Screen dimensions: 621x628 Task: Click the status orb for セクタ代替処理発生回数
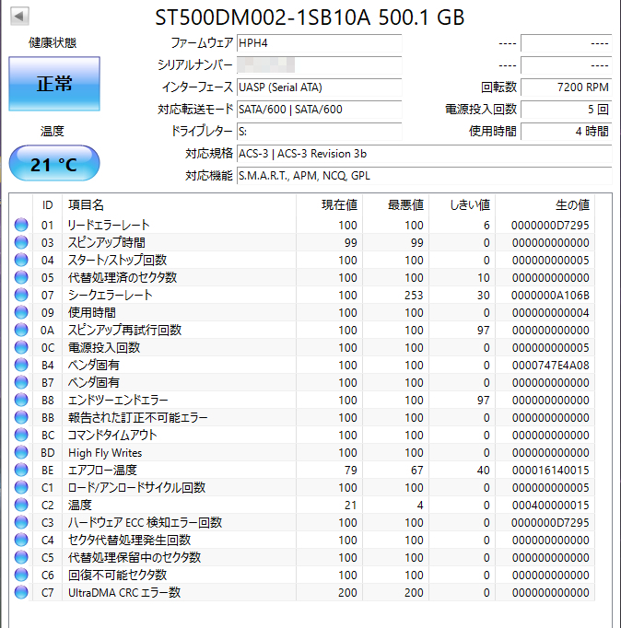coord(21,540)
